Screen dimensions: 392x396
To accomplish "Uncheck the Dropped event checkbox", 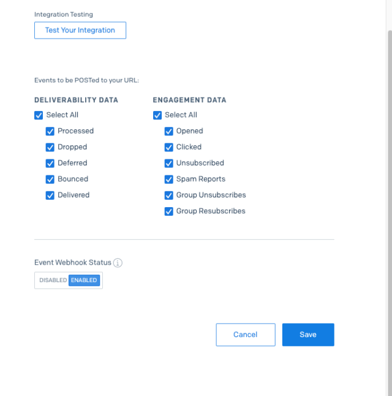I will tap(50, 147).
